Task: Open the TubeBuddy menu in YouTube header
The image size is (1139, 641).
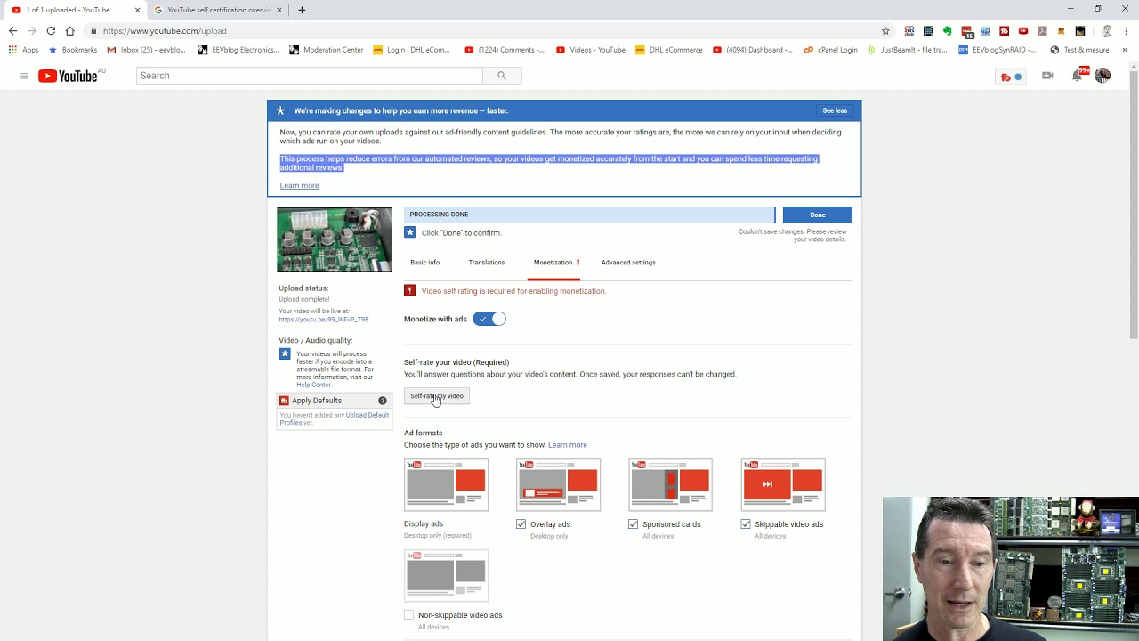Action: 1011,77
